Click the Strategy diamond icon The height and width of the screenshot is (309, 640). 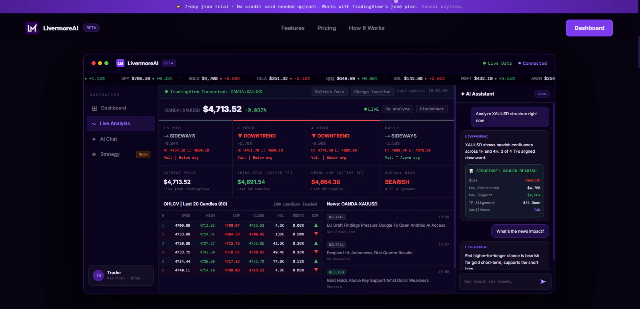click(94, 154)
